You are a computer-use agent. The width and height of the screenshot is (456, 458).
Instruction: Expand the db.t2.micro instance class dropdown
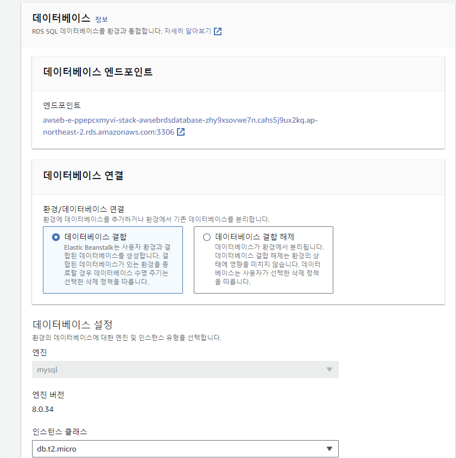[x=185, y=449]
